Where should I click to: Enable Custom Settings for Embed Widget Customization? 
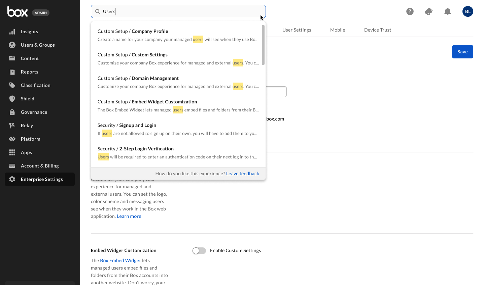tap(199, 250)
